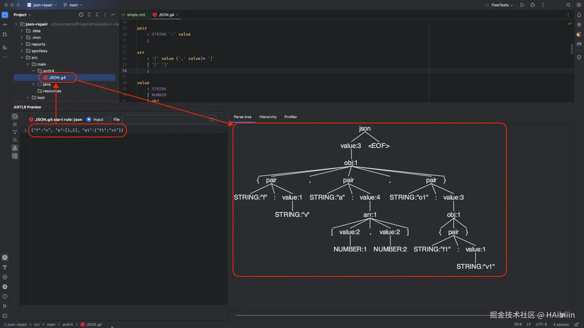The image size is (584, 328).
Task: Select the Input radio button
Action: coord(88,119)
